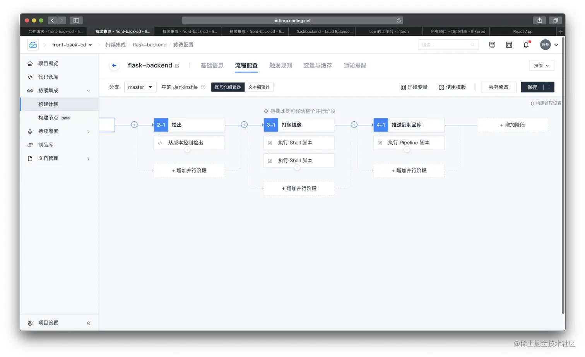
Task: Click plus circle under second 执行 Shell 脚本 step
Action: pos(297,167)
